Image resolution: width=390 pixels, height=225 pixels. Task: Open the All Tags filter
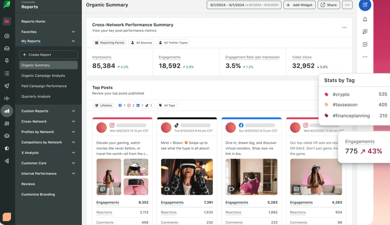167,105
